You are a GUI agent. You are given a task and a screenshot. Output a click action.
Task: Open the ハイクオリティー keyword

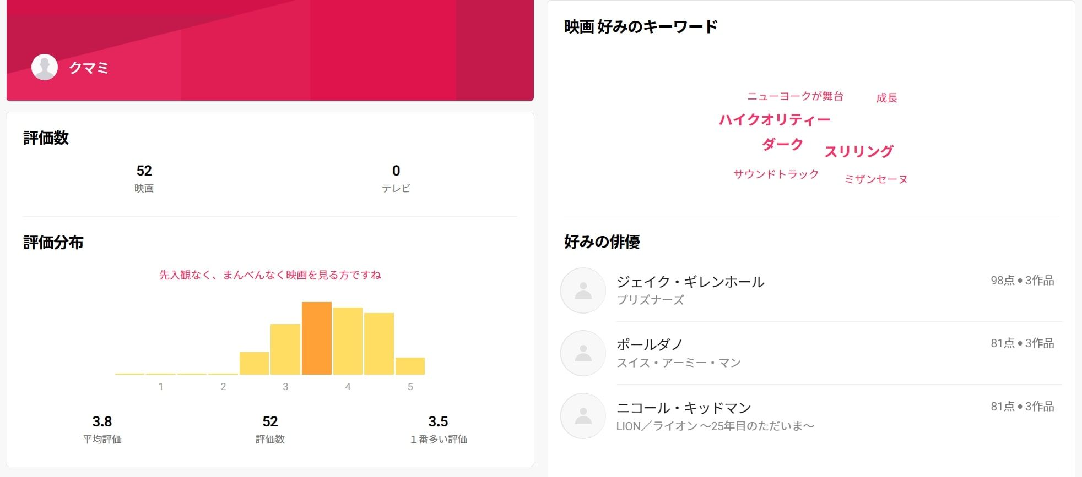pos(774,120)
